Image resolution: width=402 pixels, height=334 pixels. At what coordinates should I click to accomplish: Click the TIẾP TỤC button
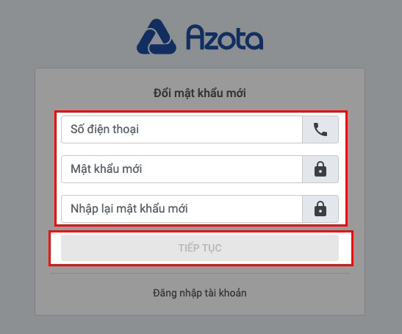click(200, 248)
